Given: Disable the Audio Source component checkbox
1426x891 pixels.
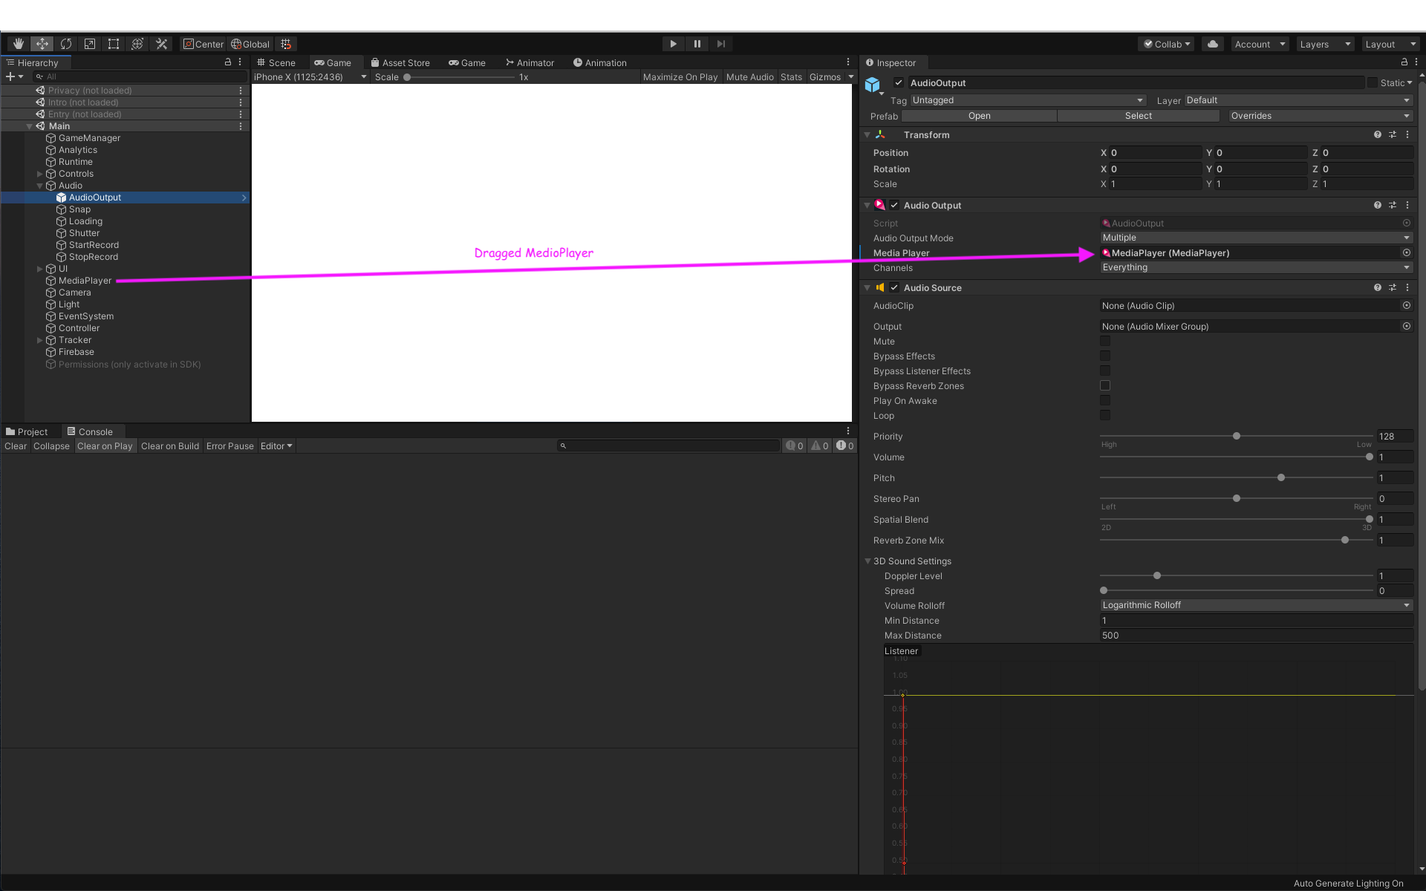Looking at the screenshot, I should point(894,287).
